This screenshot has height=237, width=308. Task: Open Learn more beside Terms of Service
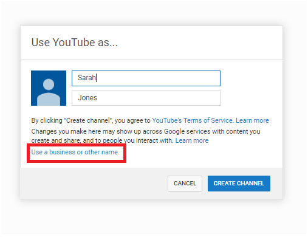252,120
